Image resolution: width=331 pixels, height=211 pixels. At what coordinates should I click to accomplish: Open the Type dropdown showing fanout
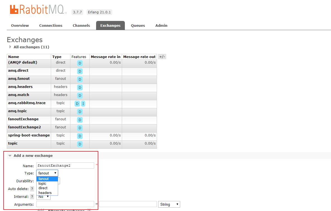click(x=47, y=173)
